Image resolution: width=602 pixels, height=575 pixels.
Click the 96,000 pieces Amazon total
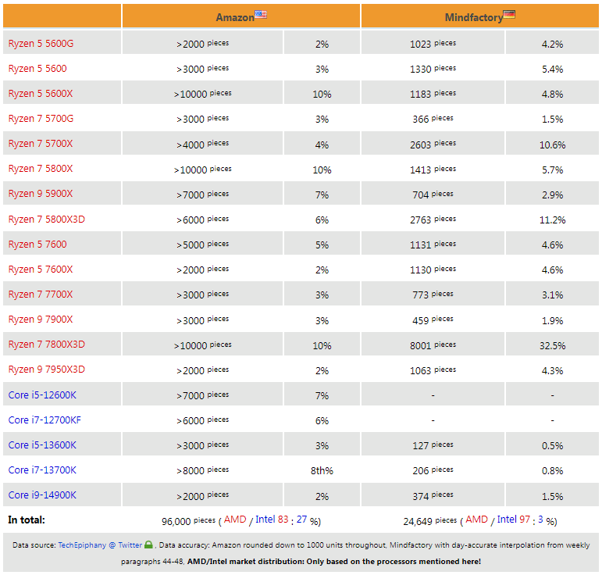[188, 521]
